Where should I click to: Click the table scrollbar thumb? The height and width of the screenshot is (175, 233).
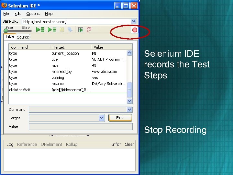129,90
